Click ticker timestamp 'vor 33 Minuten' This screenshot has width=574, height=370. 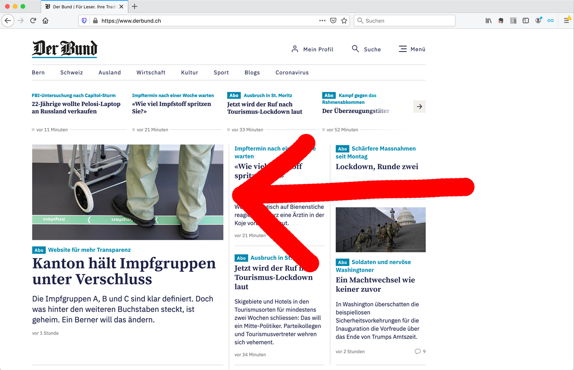[247, 130]
